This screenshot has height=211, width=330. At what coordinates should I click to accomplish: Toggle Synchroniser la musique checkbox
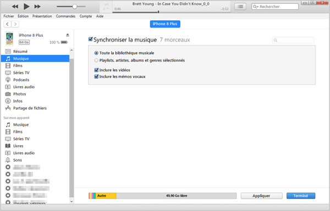[91, 40]
